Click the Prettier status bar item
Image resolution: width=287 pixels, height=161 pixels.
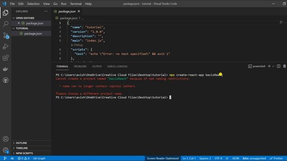coord(276,158)
